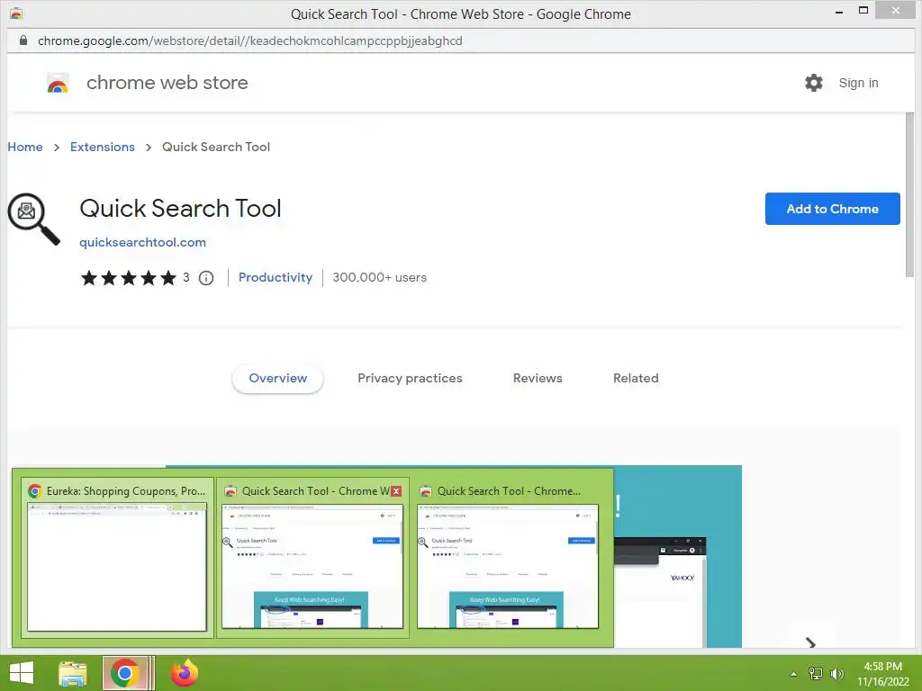The image size is (922, 691).
Task: Select the right Quick Search Tool thumbnail
Action: pos(508,558)
